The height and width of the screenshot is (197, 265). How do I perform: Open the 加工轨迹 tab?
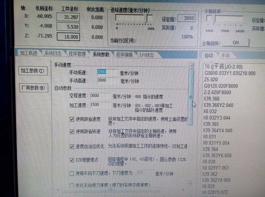pyautogui.click(x=29, y=53)
